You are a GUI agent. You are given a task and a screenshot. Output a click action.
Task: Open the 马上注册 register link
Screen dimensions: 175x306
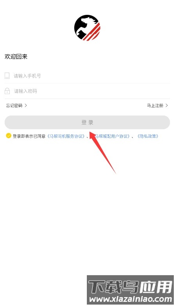(x=155, y=105)
